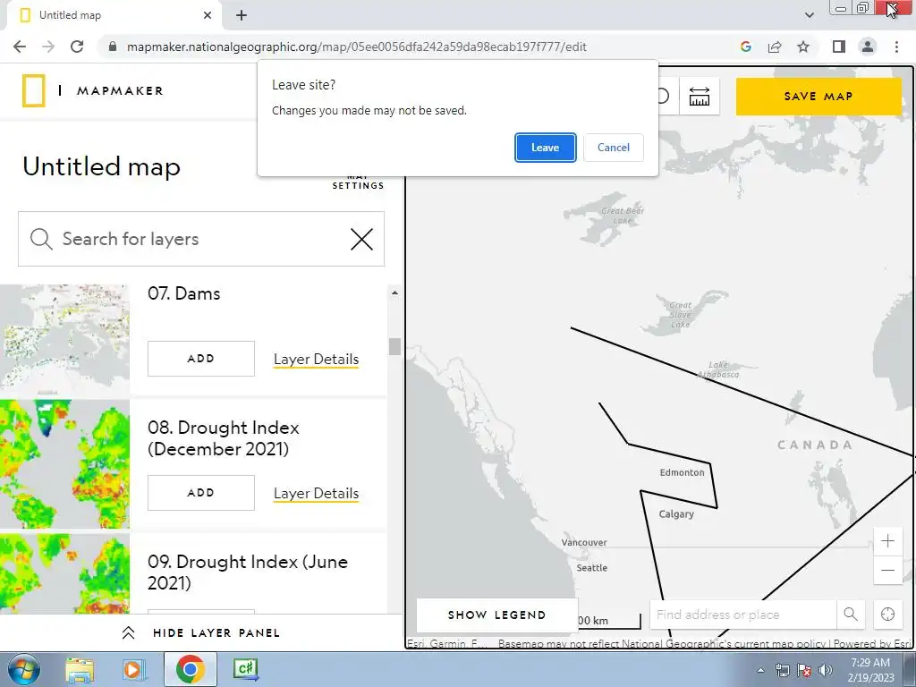Click the Drought Index June 2021 thumbnail

[64, 573]
